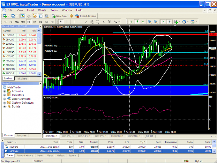Expand the Scripts tree node
The image size is (218, 164).
5,107
